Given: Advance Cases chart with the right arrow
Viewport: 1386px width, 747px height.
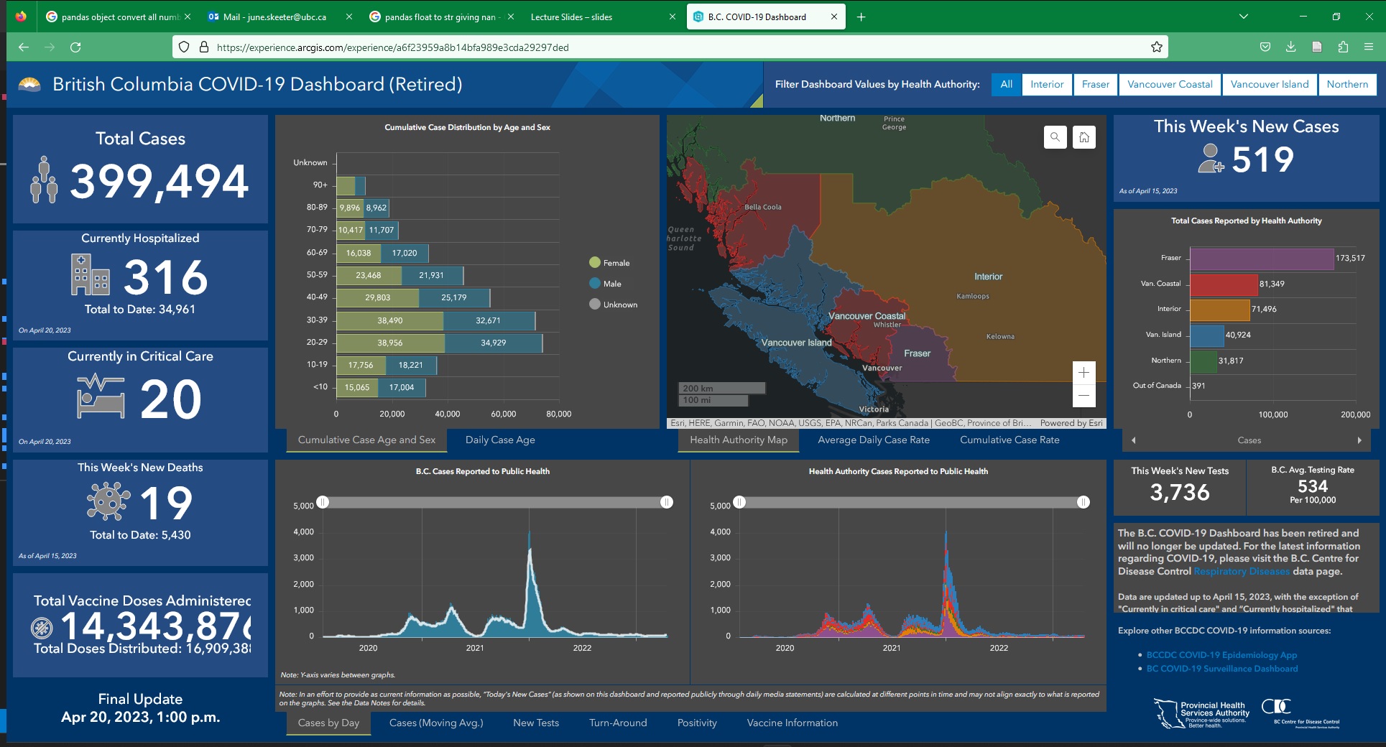Looking at the screenshot, I should coord(1359,440).
